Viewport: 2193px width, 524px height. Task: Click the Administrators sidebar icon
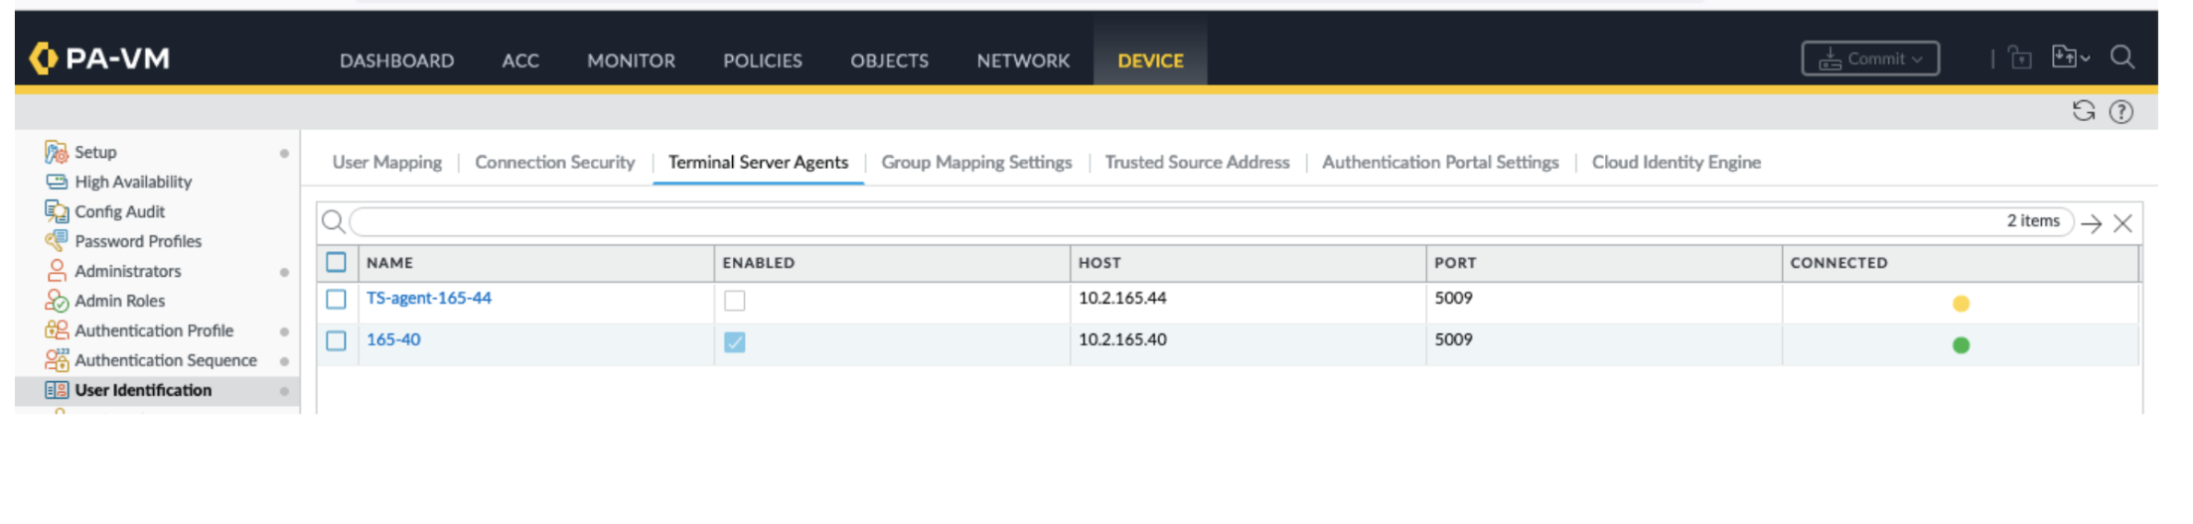point(56,271)
